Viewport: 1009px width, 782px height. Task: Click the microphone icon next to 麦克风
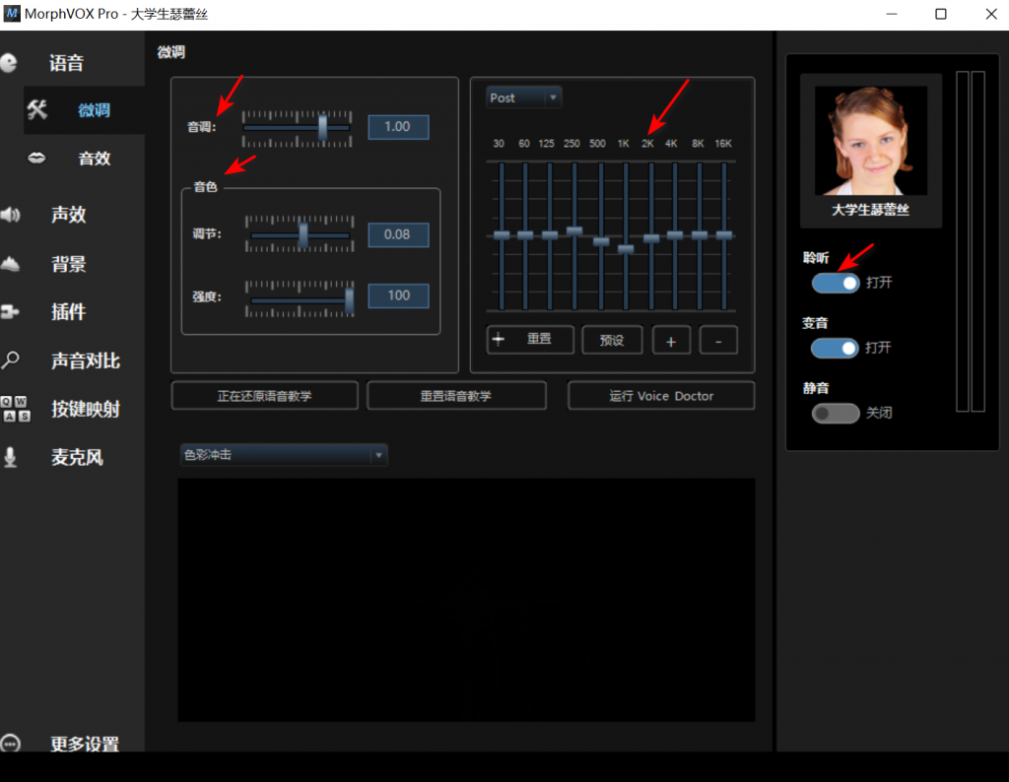10,457
